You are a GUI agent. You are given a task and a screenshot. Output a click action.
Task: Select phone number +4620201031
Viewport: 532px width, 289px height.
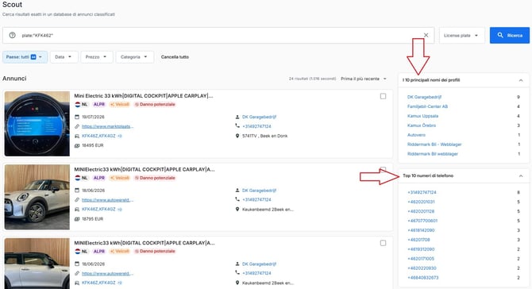421,202
